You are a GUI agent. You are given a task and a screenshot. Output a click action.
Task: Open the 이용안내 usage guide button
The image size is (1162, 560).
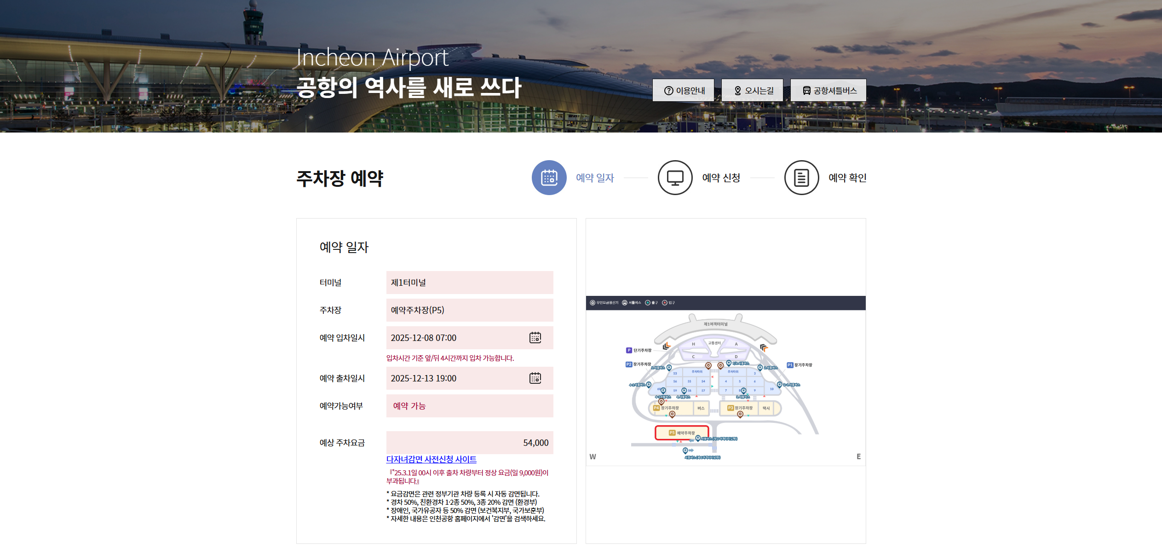[683, 91]
